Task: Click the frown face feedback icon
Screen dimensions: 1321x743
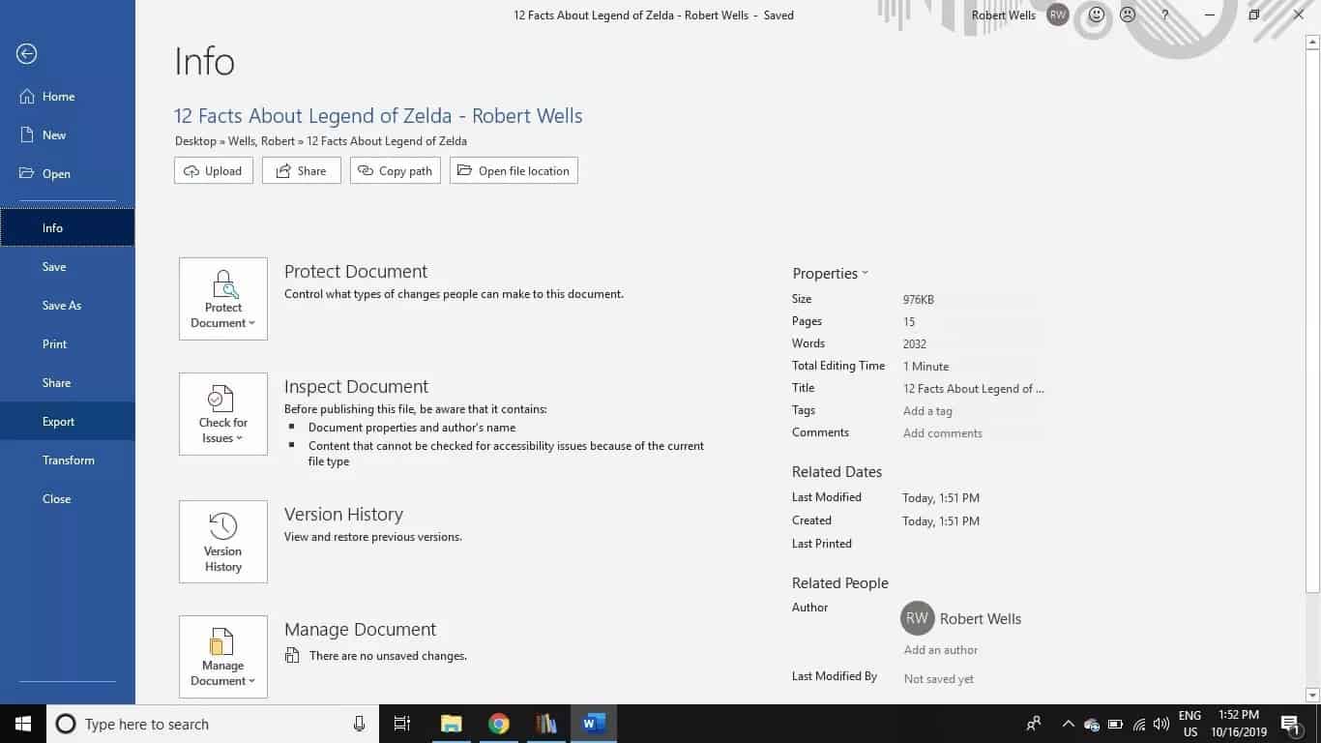Action: [x=1128, y=15]
